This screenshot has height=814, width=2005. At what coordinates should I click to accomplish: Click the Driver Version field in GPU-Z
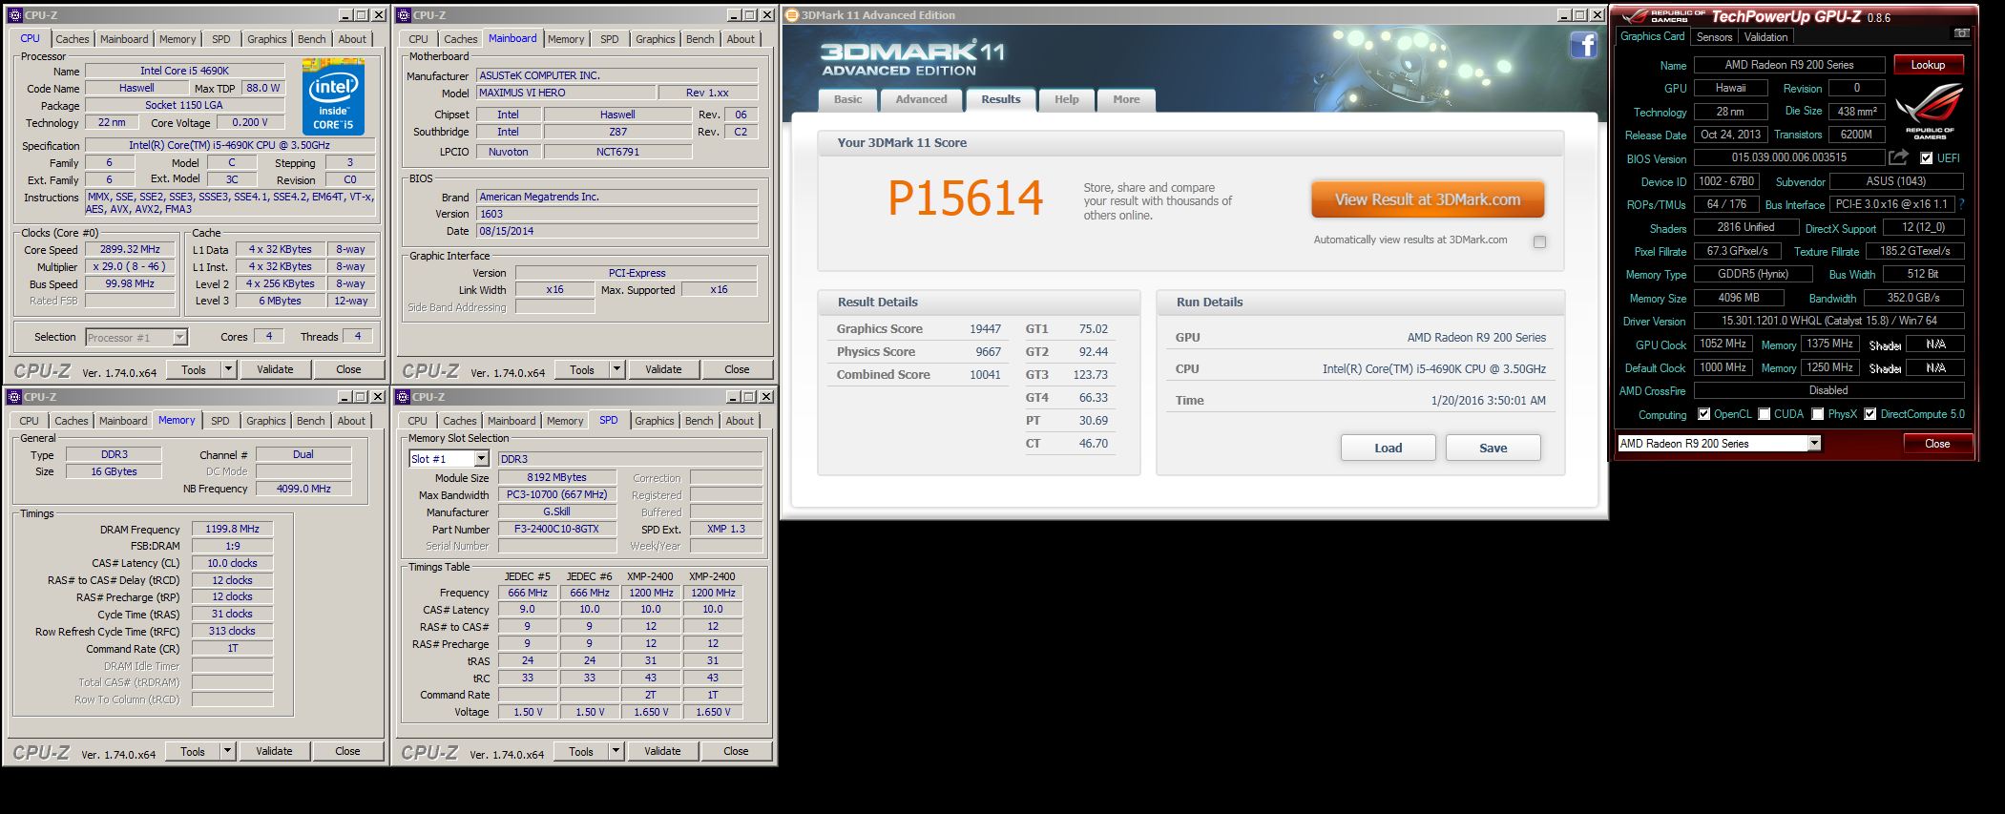pos(1829,321)
